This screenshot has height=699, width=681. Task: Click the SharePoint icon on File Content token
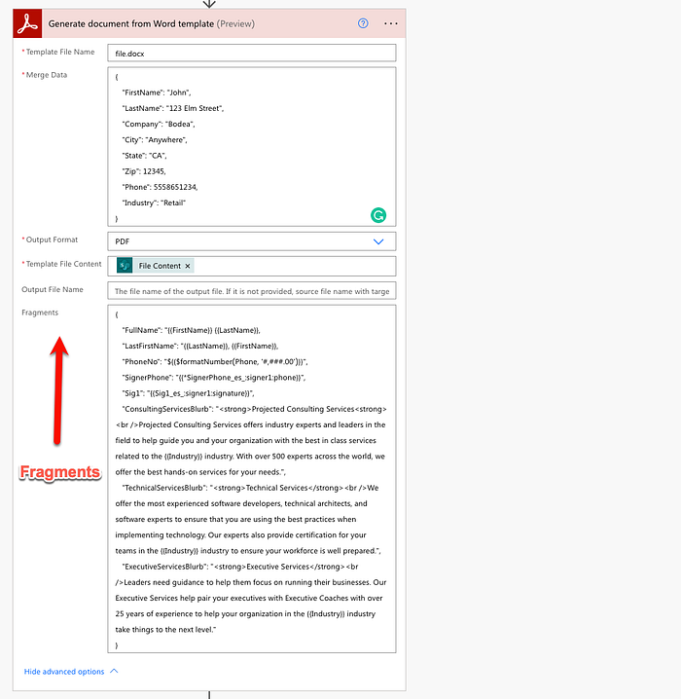pyautogui.click(x=125, y=266)
